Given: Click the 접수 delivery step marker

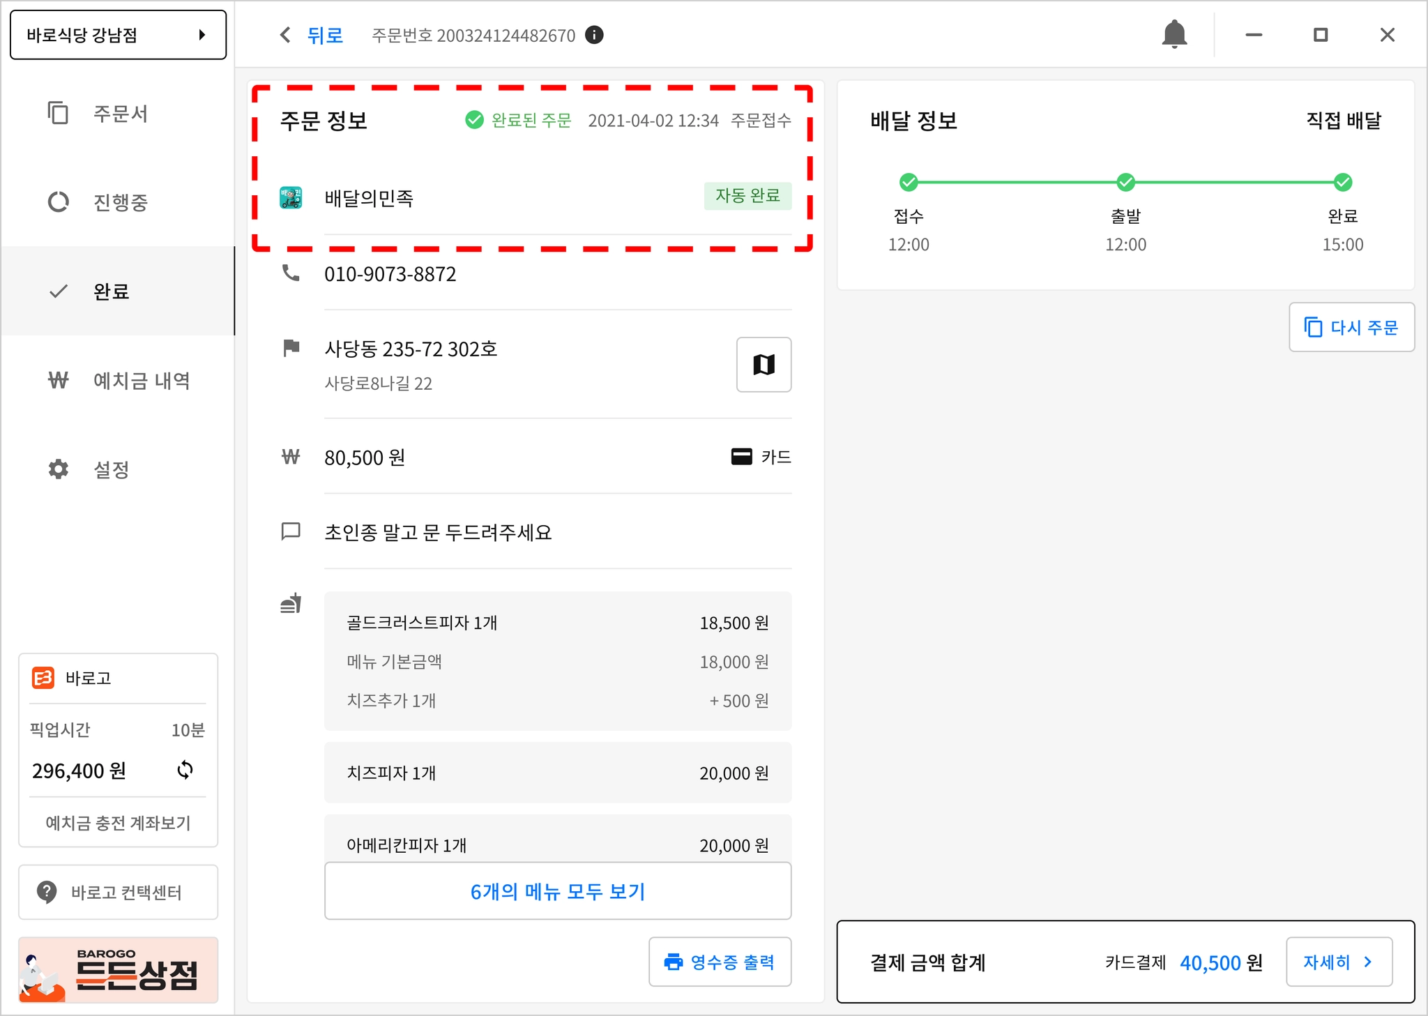Looking at the screenshot, I should click(908, 183).
